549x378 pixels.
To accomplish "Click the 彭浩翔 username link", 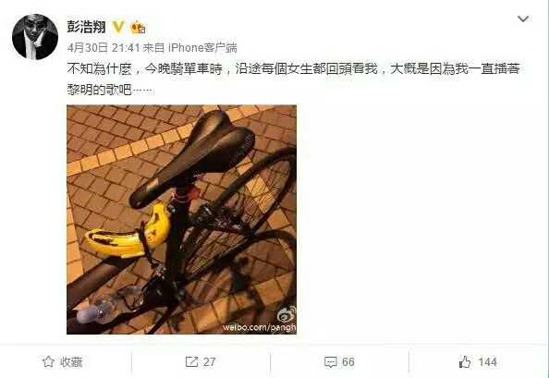I will [x=87, y=27].
